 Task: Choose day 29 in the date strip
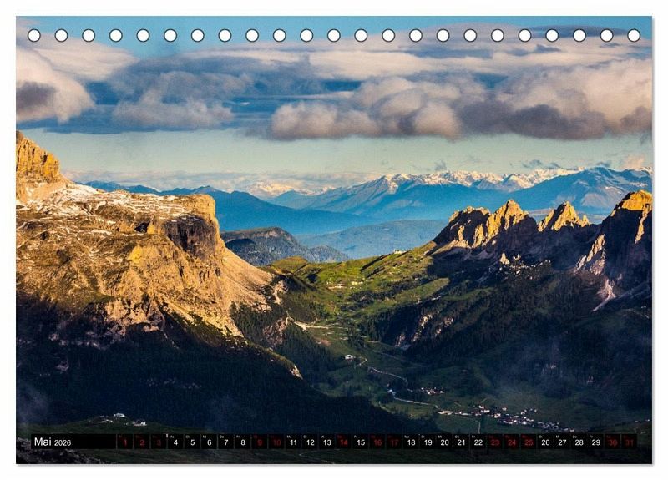595,442
